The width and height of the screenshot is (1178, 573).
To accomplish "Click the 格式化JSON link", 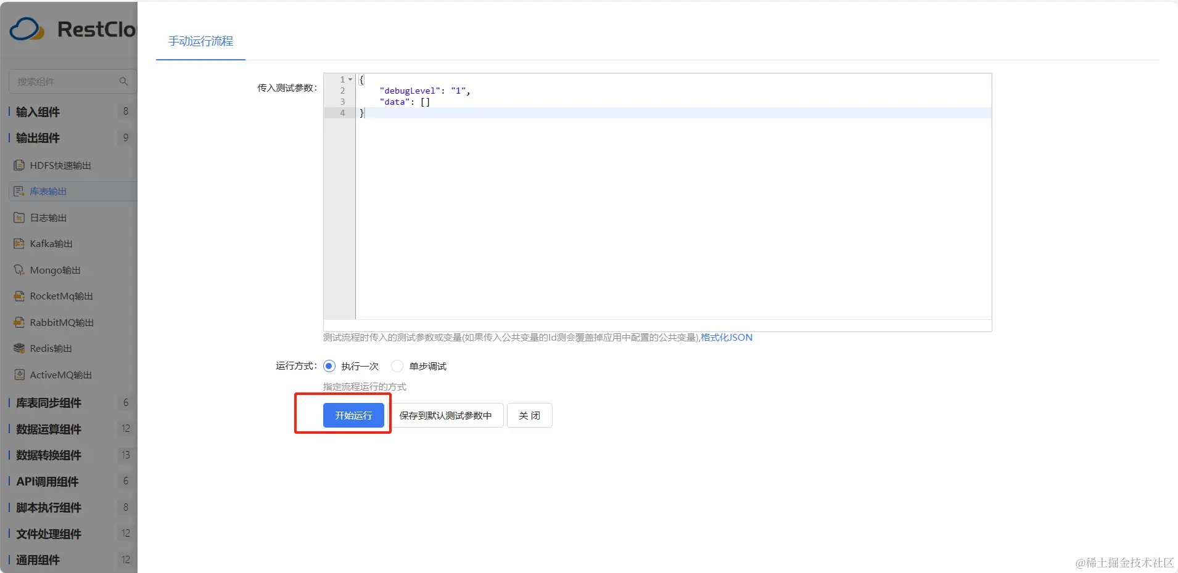I will 727,338.
